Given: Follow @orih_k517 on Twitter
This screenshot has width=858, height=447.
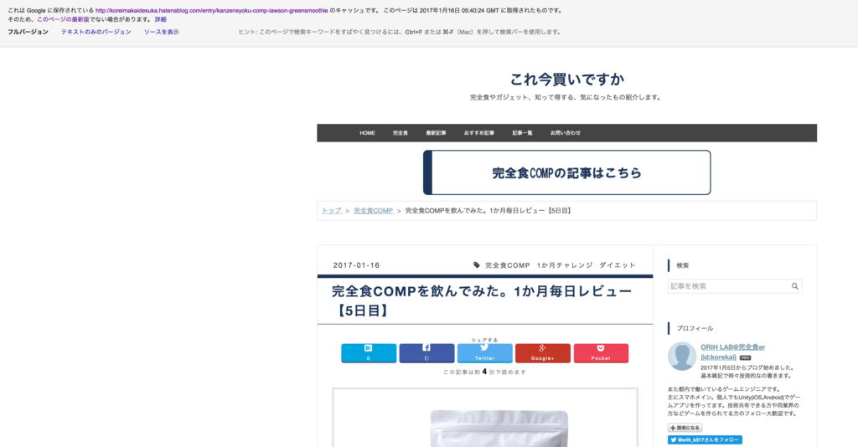Looking at the screenshot, I should [705, 440].
